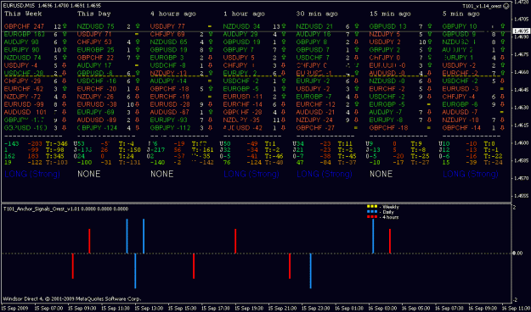Click the yellow dash marker beside USDJPY 71
Screen dimensions: 531x312
[x=137, y=34]
